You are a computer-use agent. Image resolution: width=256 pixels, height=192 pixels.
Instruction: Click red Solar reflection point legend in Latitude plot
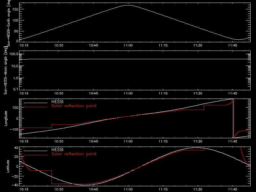coord(74,154)
